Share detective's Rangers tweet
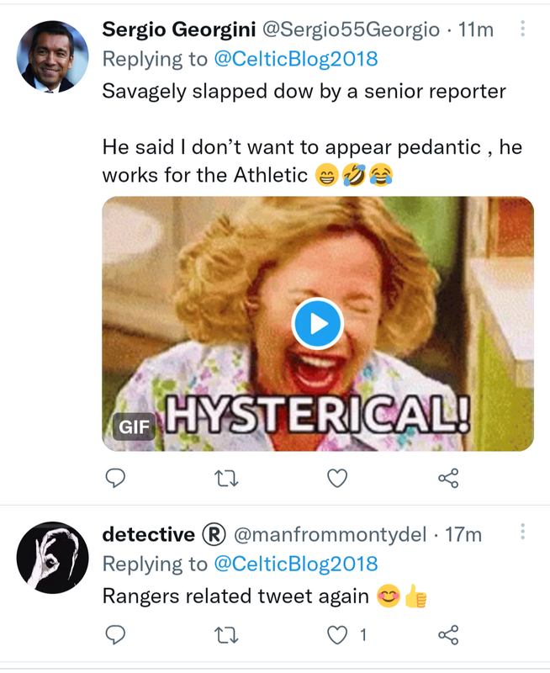550x673 pixels. tap(449, 635)
